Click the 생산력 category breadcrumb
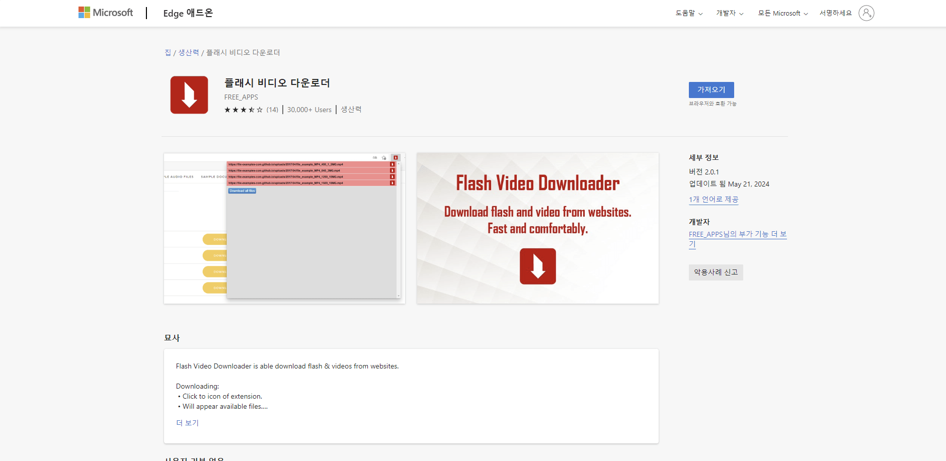Image resolution: width=946 pixels, height=461 pixels. click(x=188, y=52)
